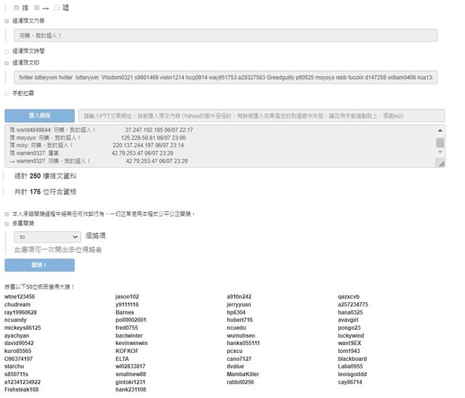Image resolution: width=465 pixels, height=398 pixels.
Task: Click the comments list scrollbar thumb
Action: [440, 142]
